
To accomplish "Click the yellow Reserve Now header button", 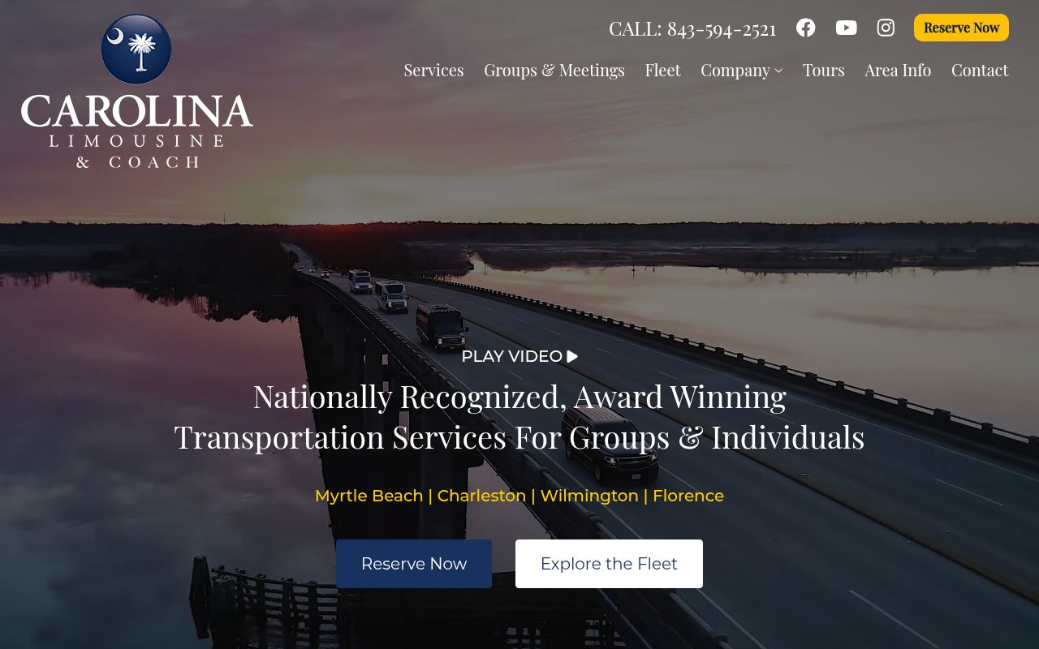I will click(x=961, y=28).
